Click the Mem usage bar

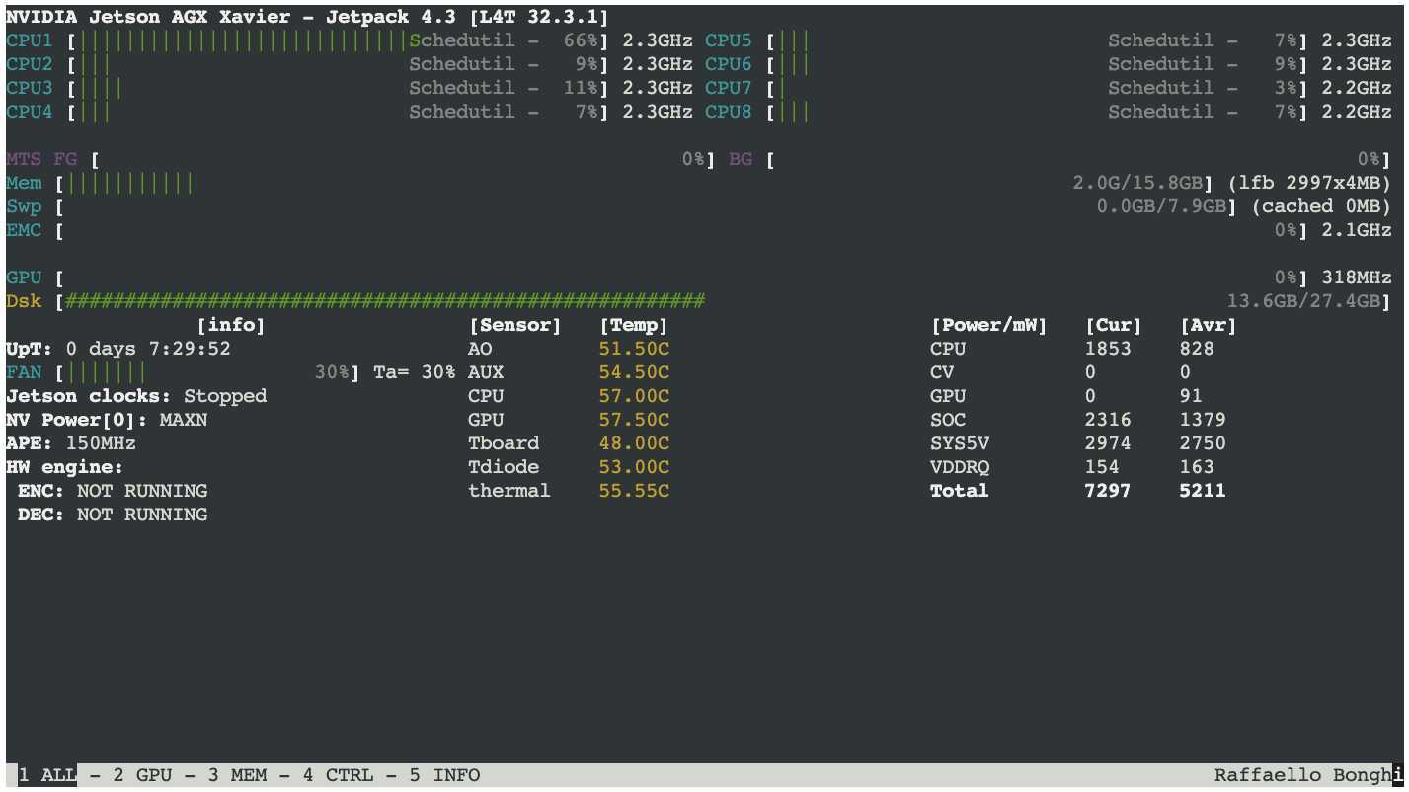(130, 183)
